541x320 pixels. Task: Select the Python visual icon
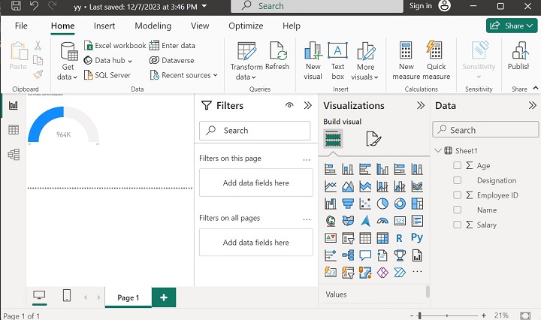click(417, 238)
